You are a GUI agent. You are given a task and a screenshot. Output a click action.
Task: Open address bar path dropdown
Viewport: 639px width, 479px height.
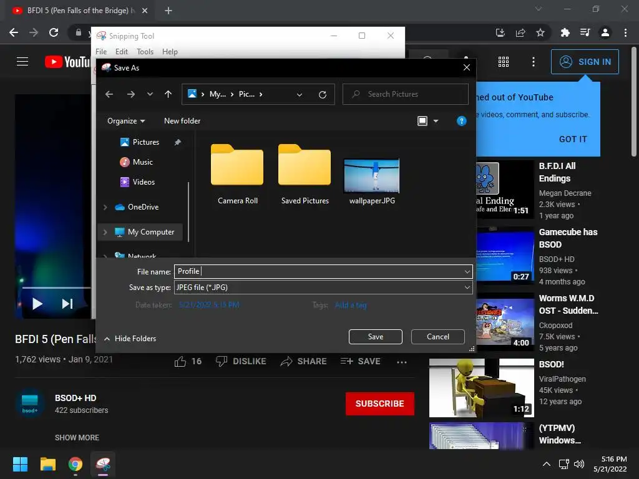[300, 95]
